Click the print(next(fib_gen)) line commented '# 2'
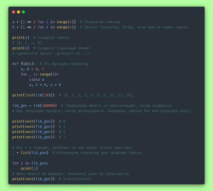This screenshot has height=191, width=213. [39, 137]
